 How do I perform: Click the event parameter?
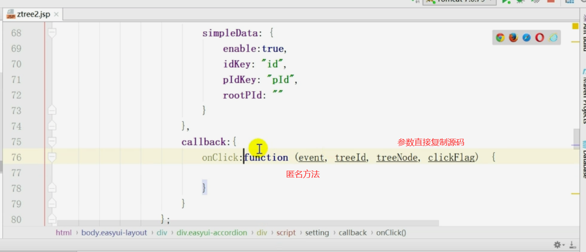click(x=311, y=157)
